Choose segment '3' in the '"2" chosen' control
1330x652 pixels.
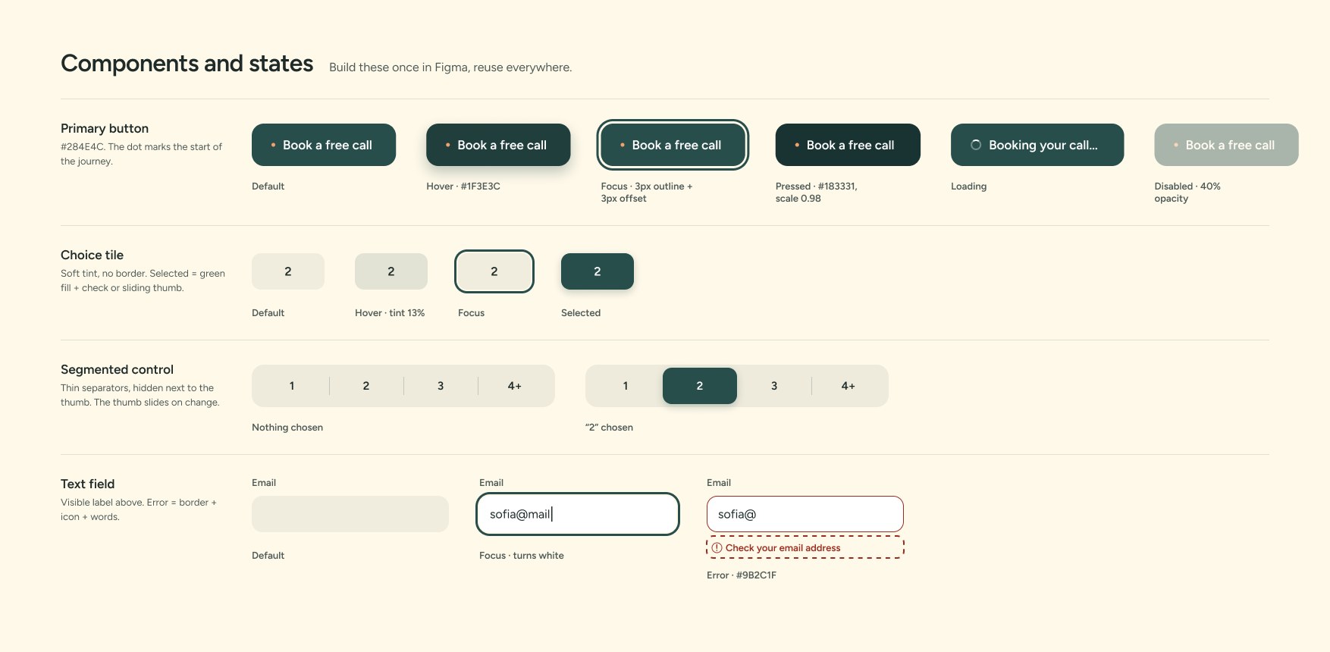774,386
